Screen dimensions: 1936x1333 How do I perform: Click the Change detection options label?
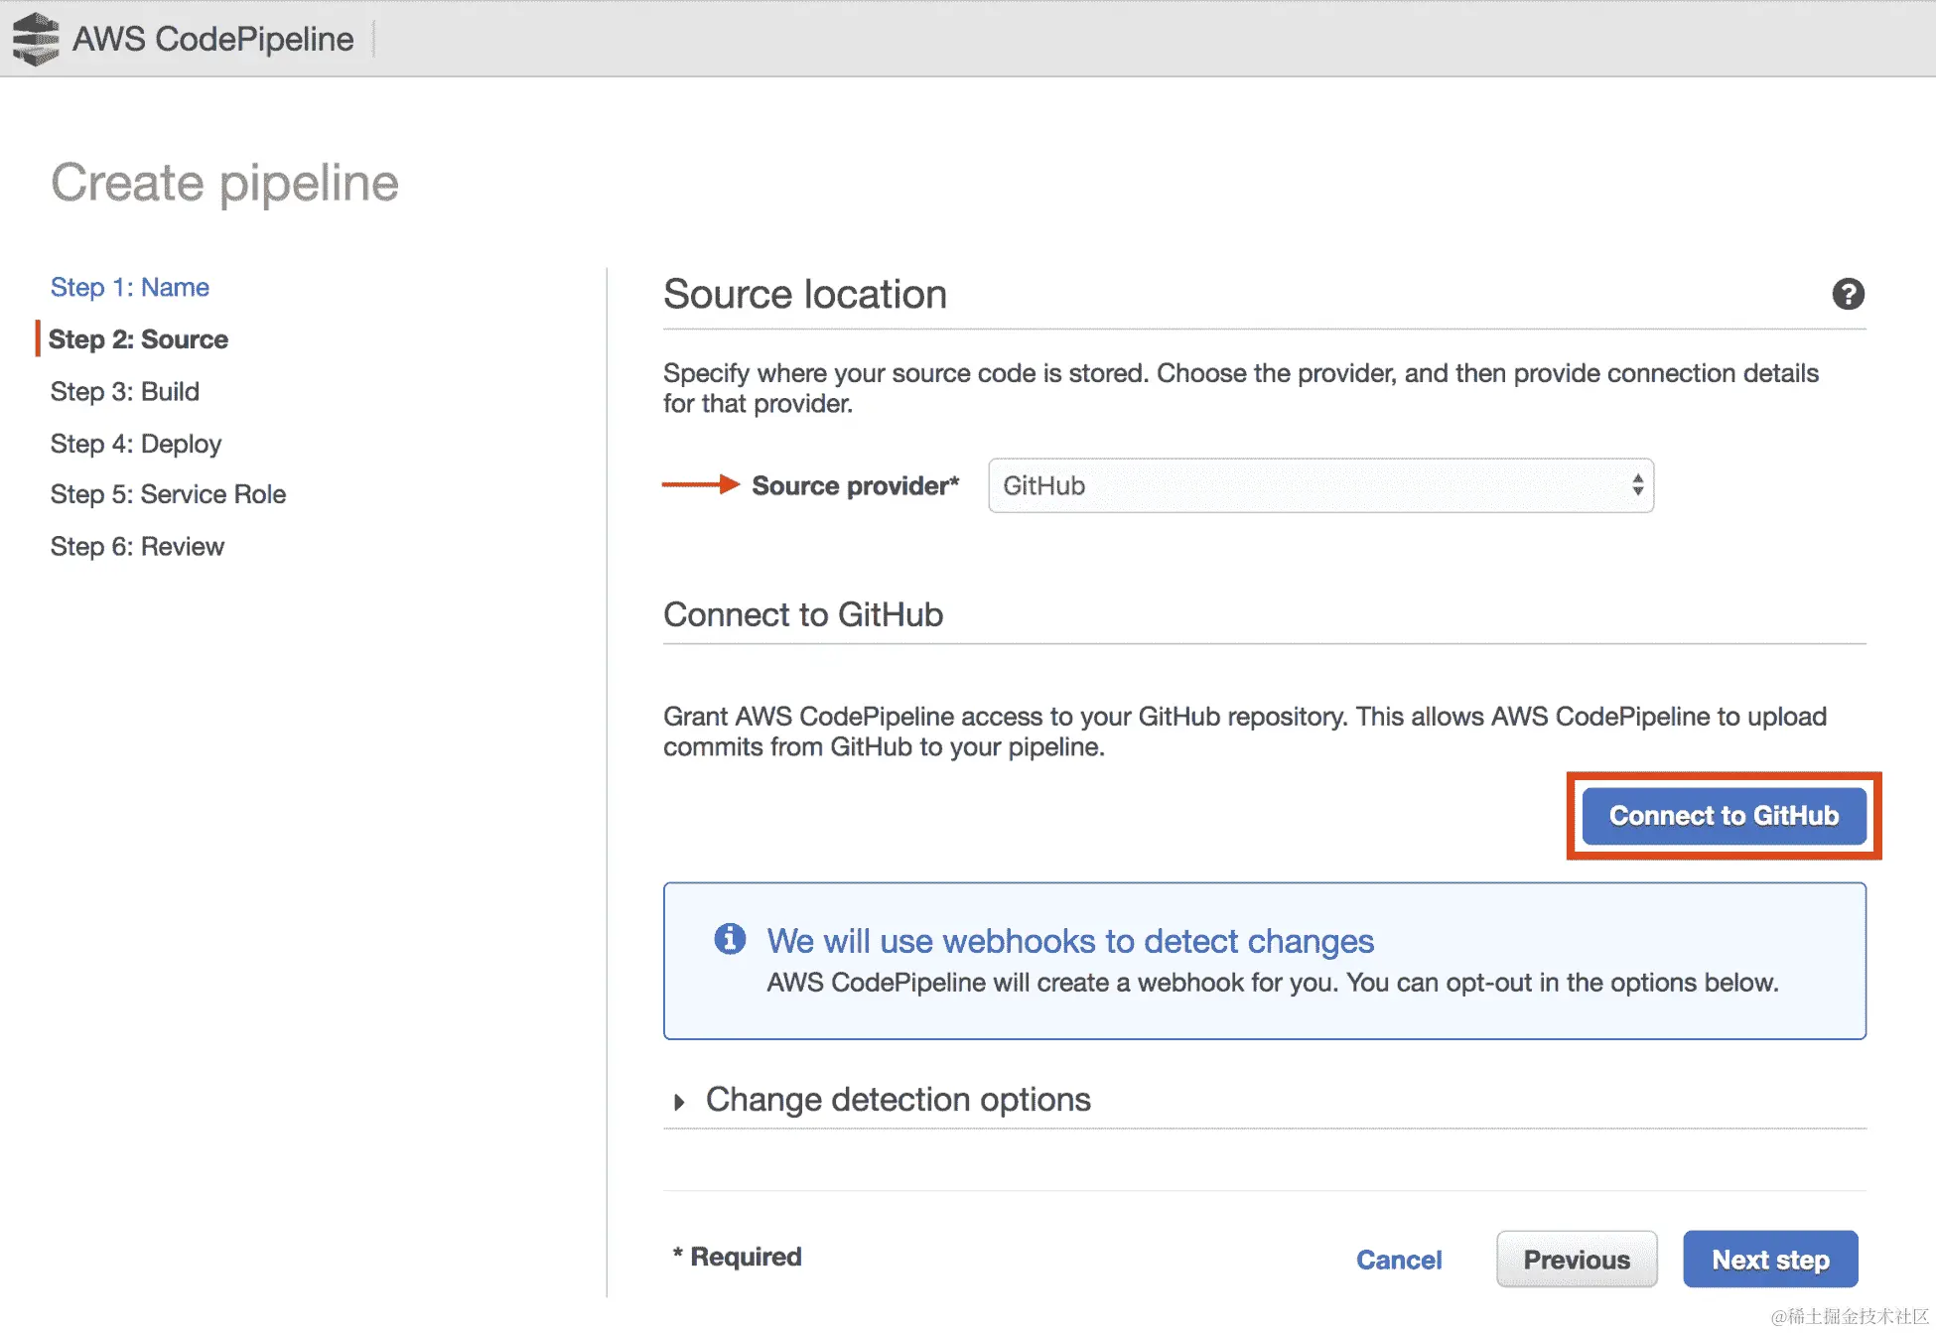[x=898, y=1100]
